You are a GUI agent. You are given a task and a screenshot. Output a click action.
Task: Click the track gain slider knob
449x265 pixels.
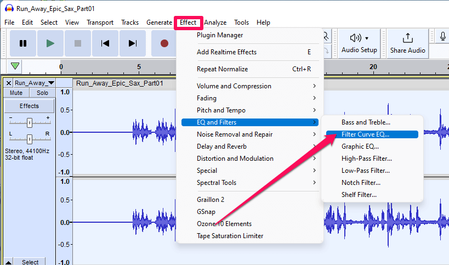(x=30, y=122)
